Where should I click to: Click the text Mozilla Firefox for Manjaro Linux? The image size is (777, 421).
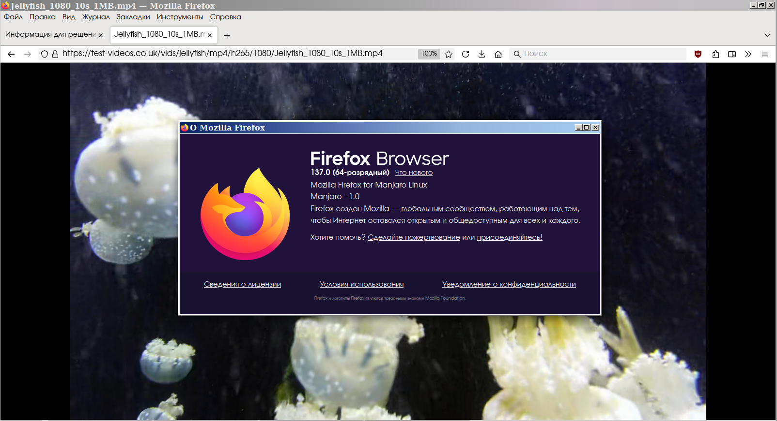click(x=369, y=185)
